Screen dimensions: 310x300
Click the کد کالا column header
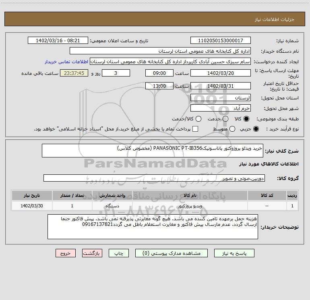click(x=267, y=195)
